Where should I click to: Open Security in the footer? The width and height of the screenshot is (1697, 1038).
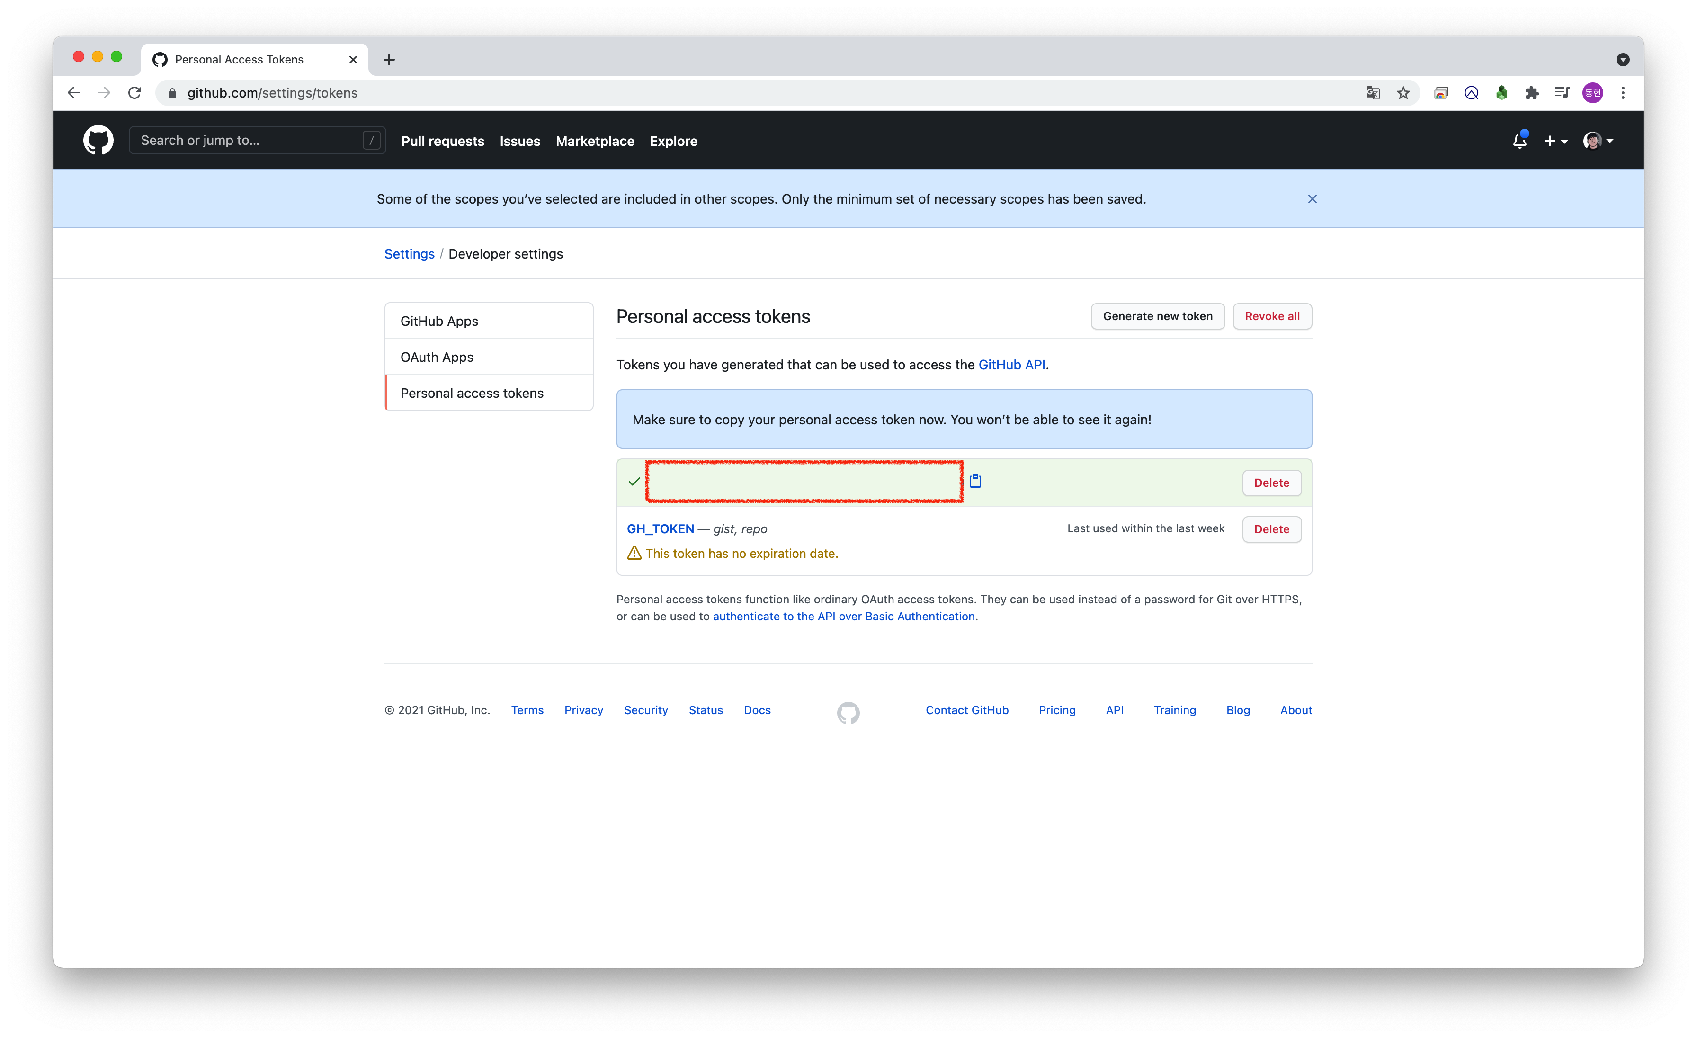(645, 710)
